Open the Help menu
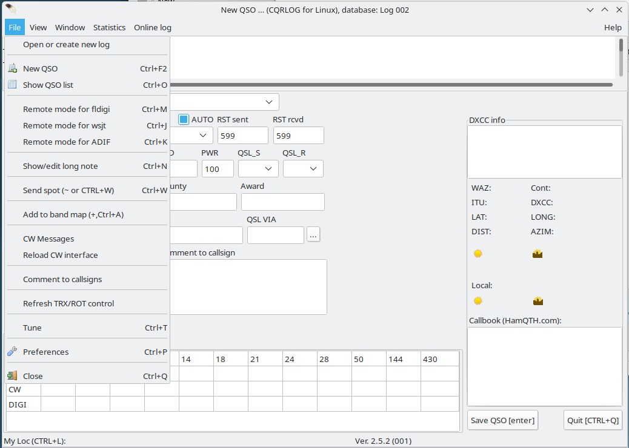The image size is (629, 448). [x=613, y=27]
